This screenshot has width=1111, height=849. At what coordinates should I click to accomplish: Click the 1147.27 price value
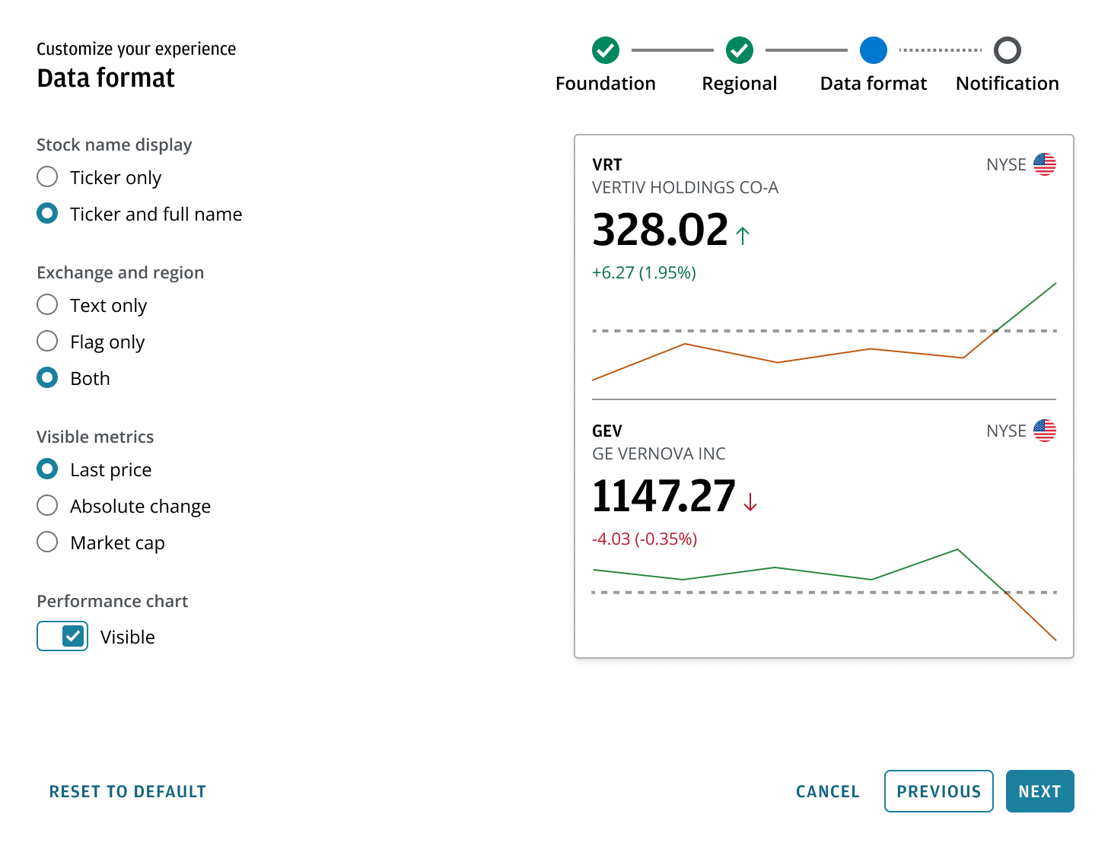coord(664,496)
